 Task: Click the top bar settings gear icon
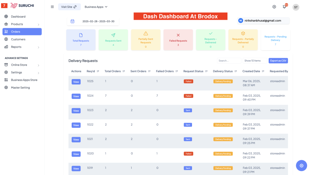274,7
